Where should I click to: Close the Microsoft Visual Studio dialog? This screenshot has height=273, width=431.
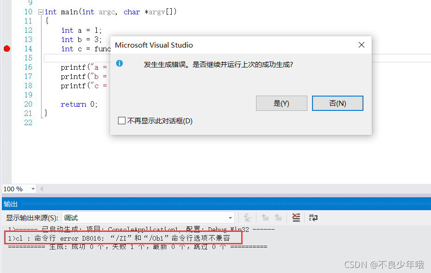point(362,45)
